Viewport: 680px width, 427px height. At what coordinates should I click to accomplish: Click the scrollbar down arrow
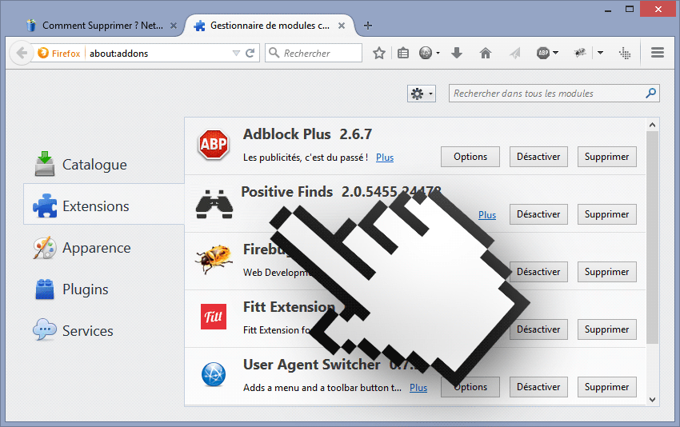point(652,400)
